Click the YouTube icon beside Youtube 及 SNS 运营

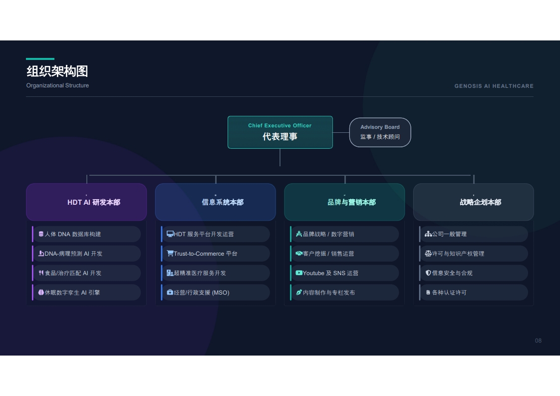coord(299,273)
